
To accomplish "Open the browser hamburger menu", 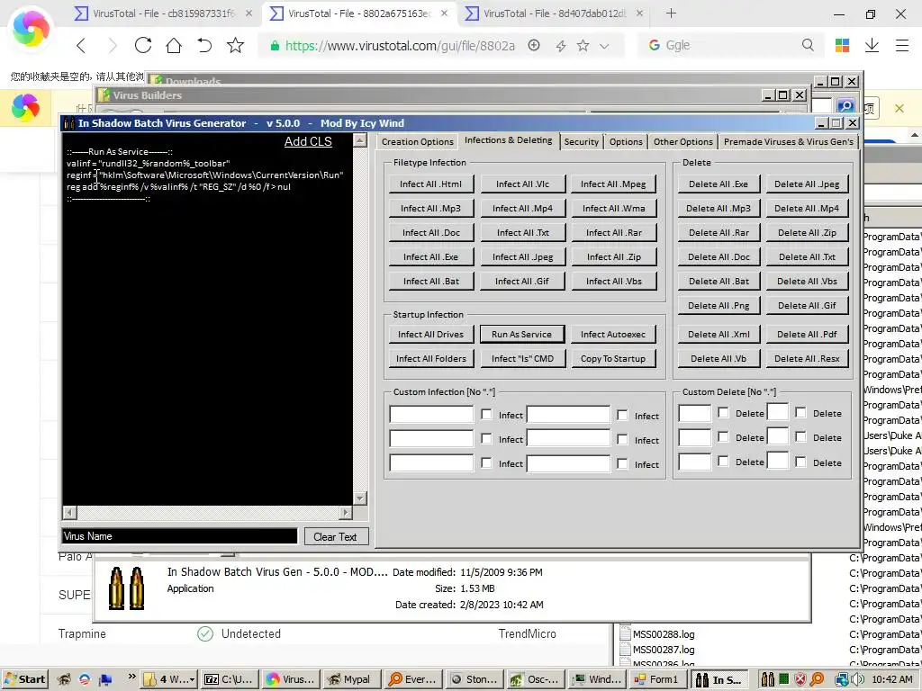I will point(902,45).
